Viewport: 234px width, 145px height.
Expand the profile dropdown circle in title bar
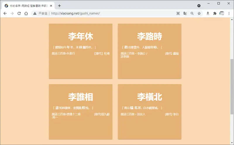199,6
